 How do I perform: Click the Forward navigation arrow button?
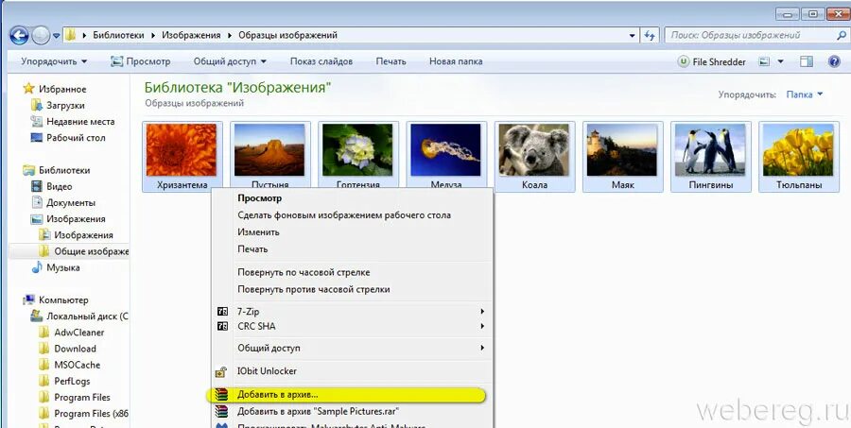click(x=41, y=36)
